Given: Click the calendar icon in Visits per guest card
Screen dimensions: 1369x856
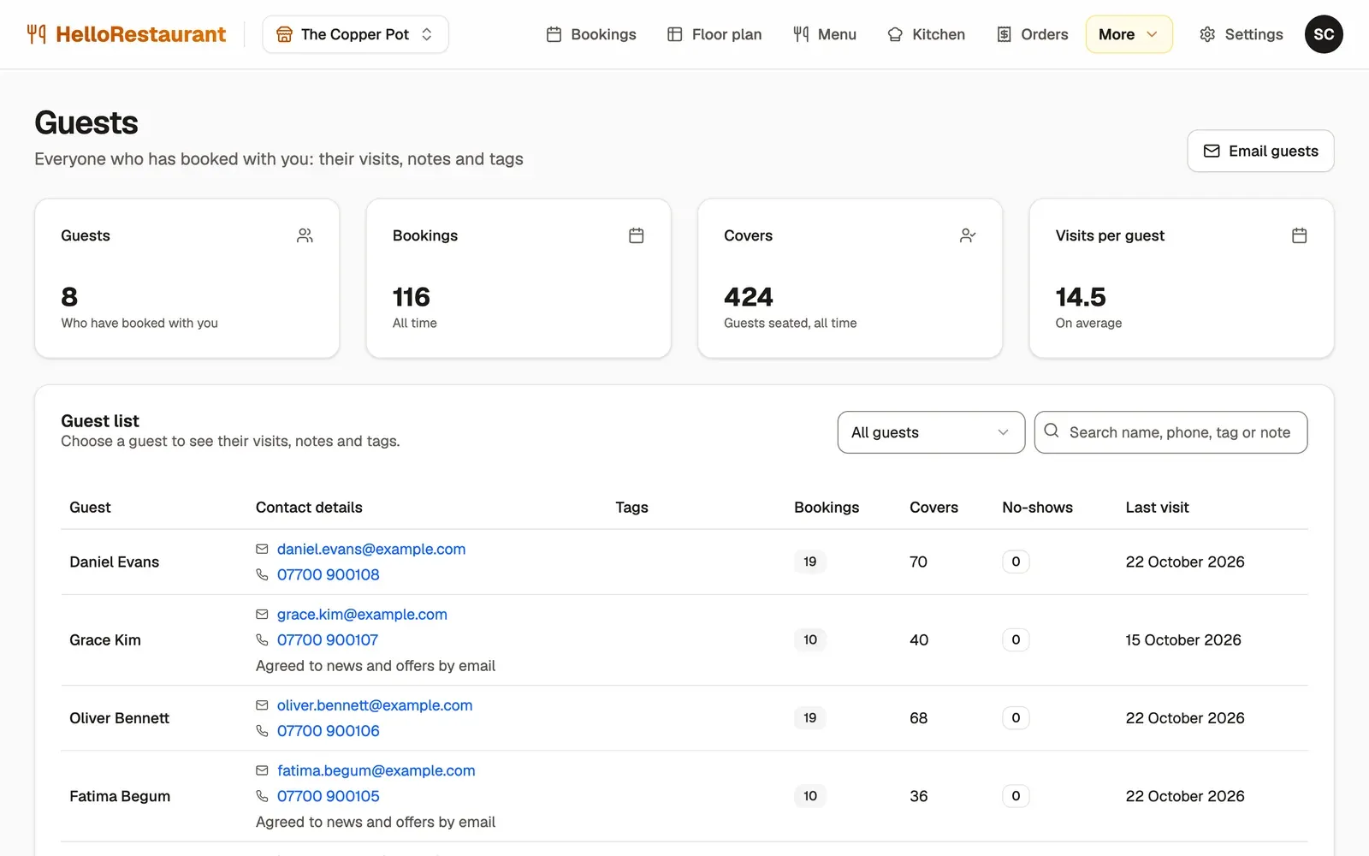Looking at the screenshot, I should tap(1299, 235).
